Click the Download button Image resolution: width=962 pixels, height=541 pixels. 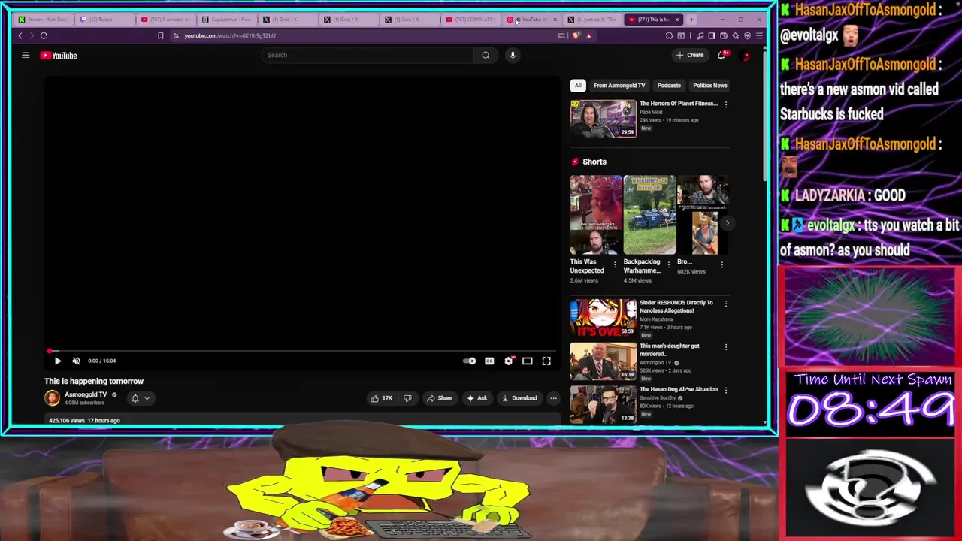519,398
